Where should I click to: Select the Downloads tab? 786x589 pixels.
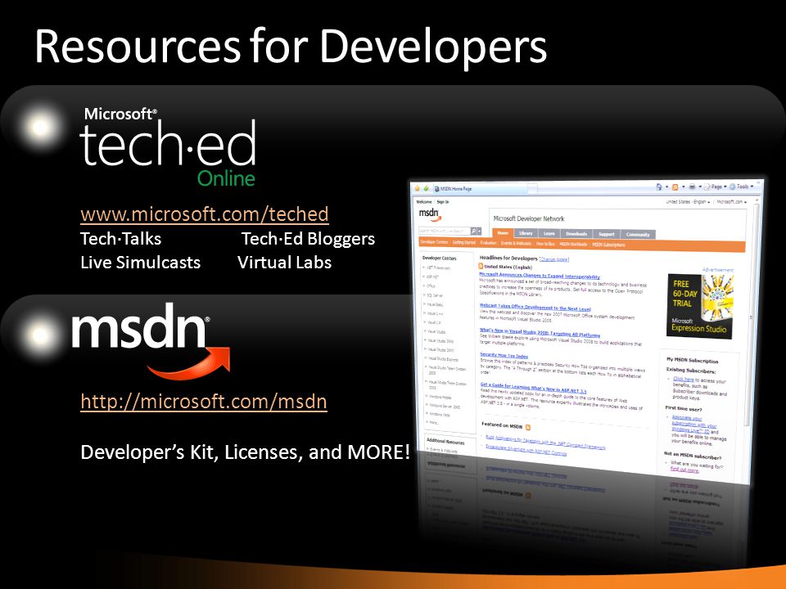pos(576,234)
